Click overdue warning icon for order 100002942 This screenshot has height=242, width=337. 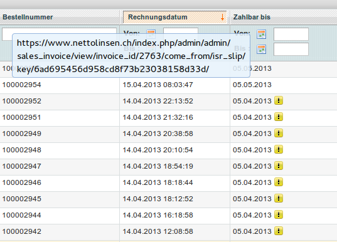tap(279, 231)
